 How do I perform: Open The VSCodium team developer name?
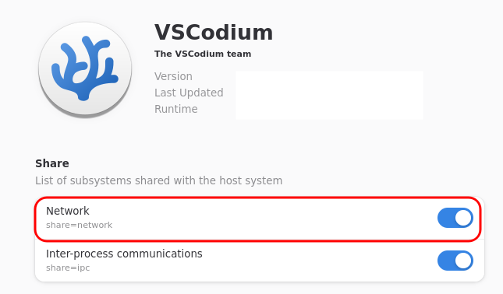click(x=203, y=54)
